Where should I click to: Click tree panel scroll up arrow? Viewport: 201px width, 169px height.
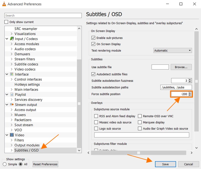[79, 29]
